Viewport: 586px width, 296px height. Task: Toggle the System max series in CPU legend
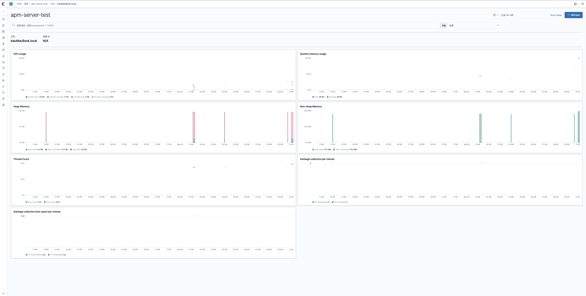point(35,97)
